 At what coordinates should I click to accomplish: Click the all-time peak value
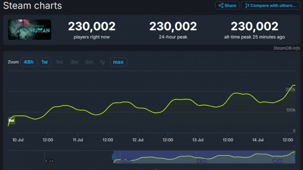255,27
